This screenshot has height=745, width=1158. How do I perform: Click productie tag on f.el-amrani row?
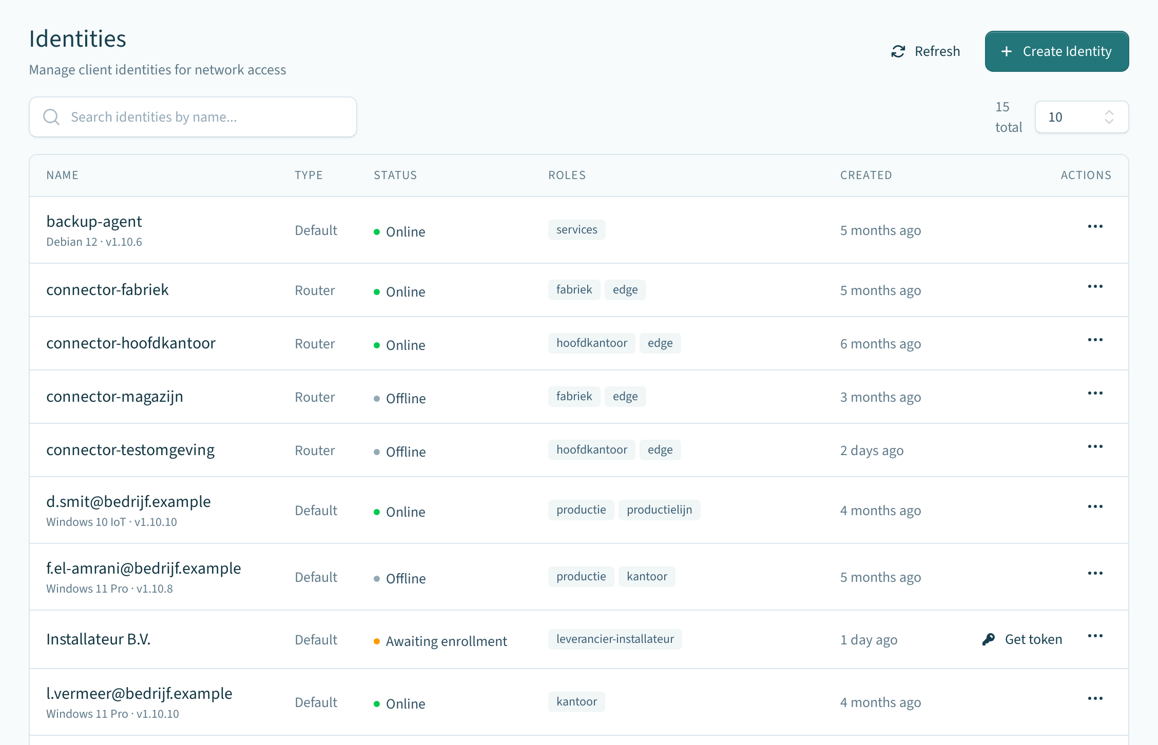click(581, 577)
